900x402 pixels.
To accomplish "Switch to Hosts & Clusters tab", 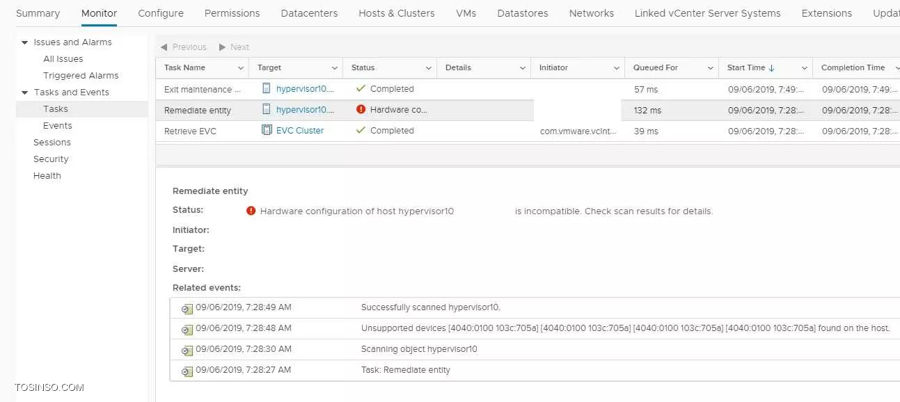I will 397,13.
